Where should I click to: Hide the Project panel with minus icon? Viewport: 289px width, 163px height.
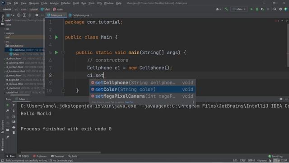pos(42,15)
